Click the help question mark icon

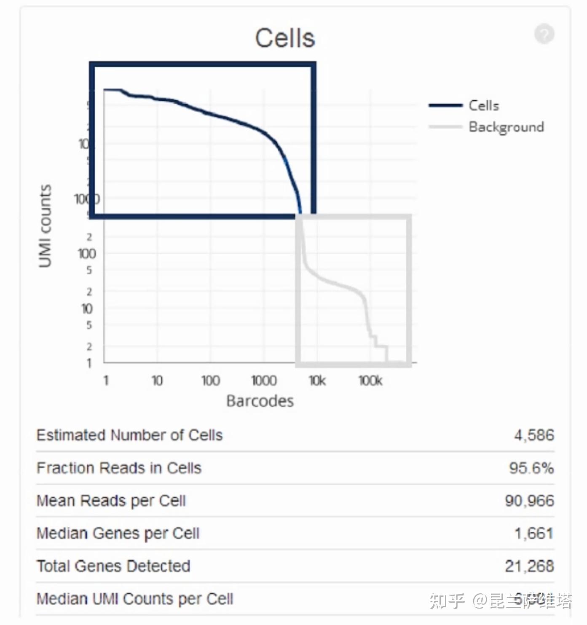point(544,34)
